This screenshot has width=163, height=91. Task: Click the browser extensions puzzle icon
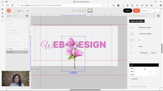(137, 5)
